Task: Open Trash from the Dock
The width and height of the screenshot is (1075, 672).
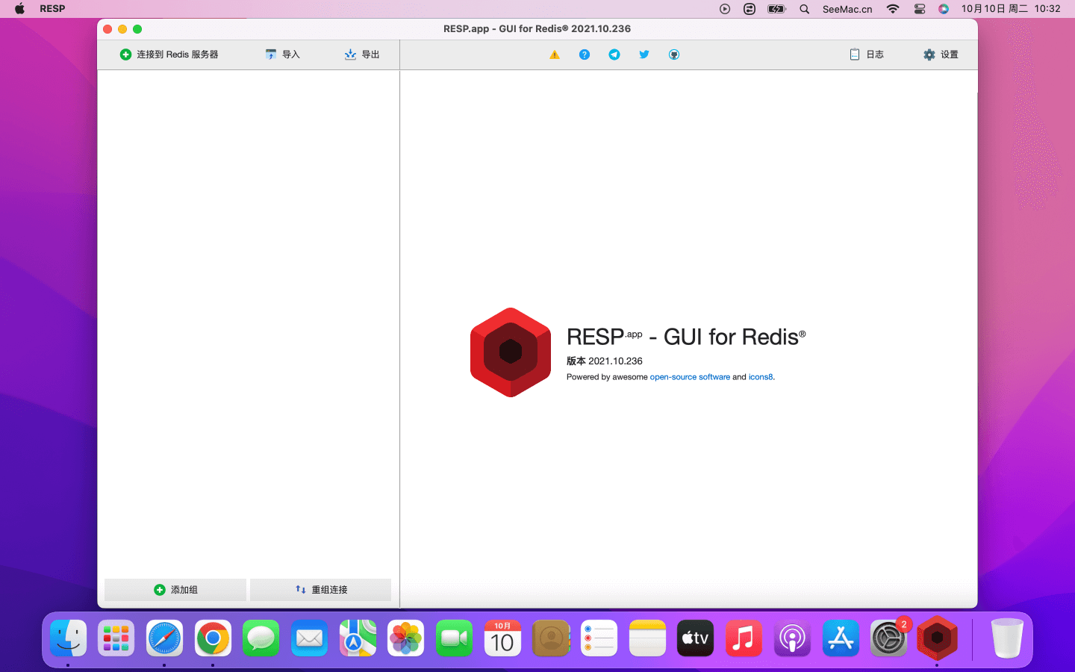Action: click(1007, 638)
